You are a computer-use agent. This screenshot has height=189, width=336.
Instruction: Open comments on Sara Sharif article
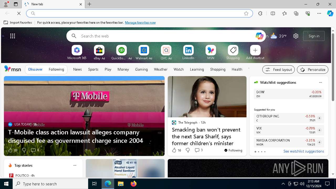coord(199,150)
